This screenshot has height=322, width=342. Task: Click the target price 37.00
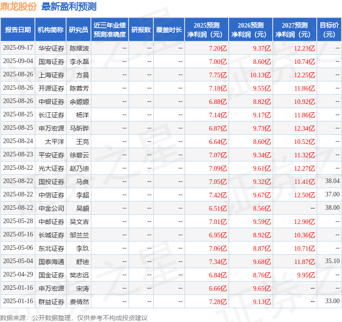[x=332, y=194]
